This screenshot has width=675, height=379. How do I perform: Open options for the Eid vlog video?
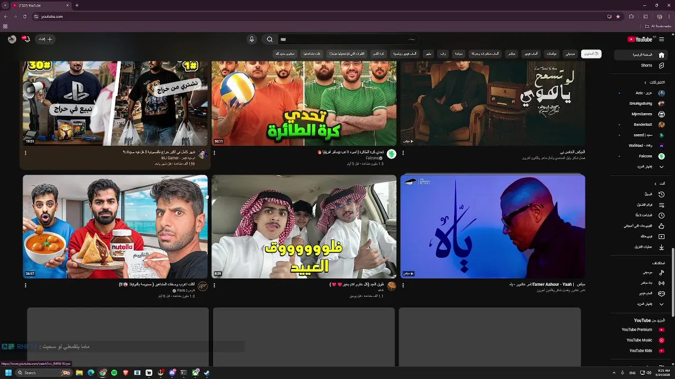coord(214,285)
